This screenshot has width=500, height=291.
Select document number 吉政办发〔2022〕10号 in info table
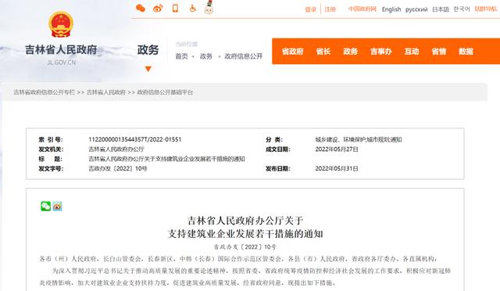point(118,169)
